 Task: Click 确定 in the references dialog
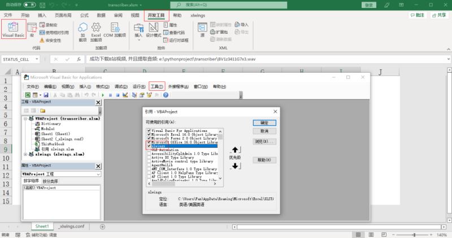click(264, 123)
